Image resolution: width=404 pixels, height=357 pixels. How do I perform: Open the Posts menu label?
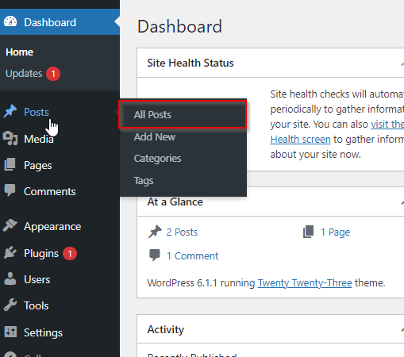coord(37,112)
